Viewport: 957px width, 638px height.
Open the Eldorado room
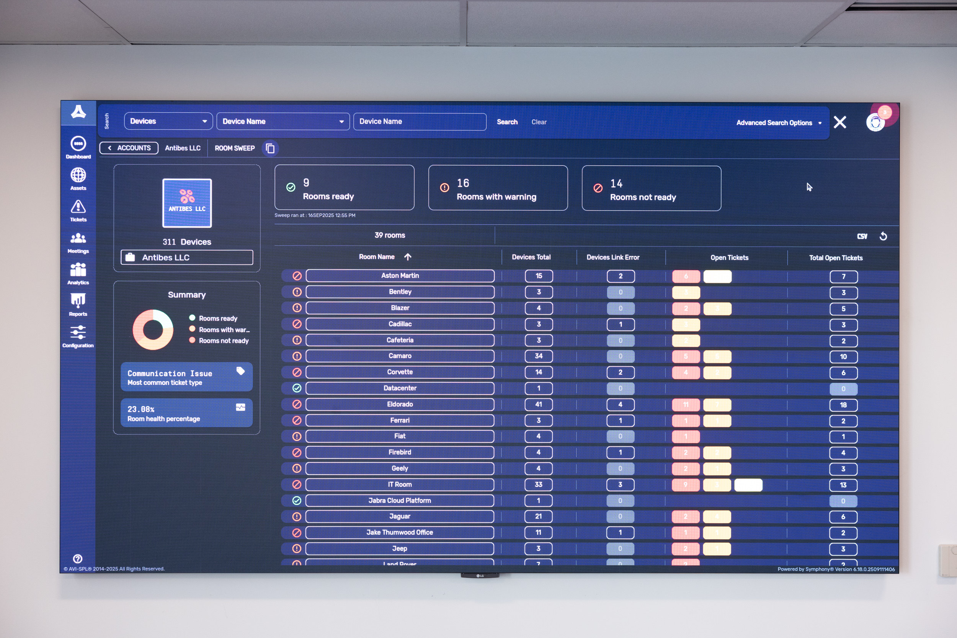(x=400, y=405)
